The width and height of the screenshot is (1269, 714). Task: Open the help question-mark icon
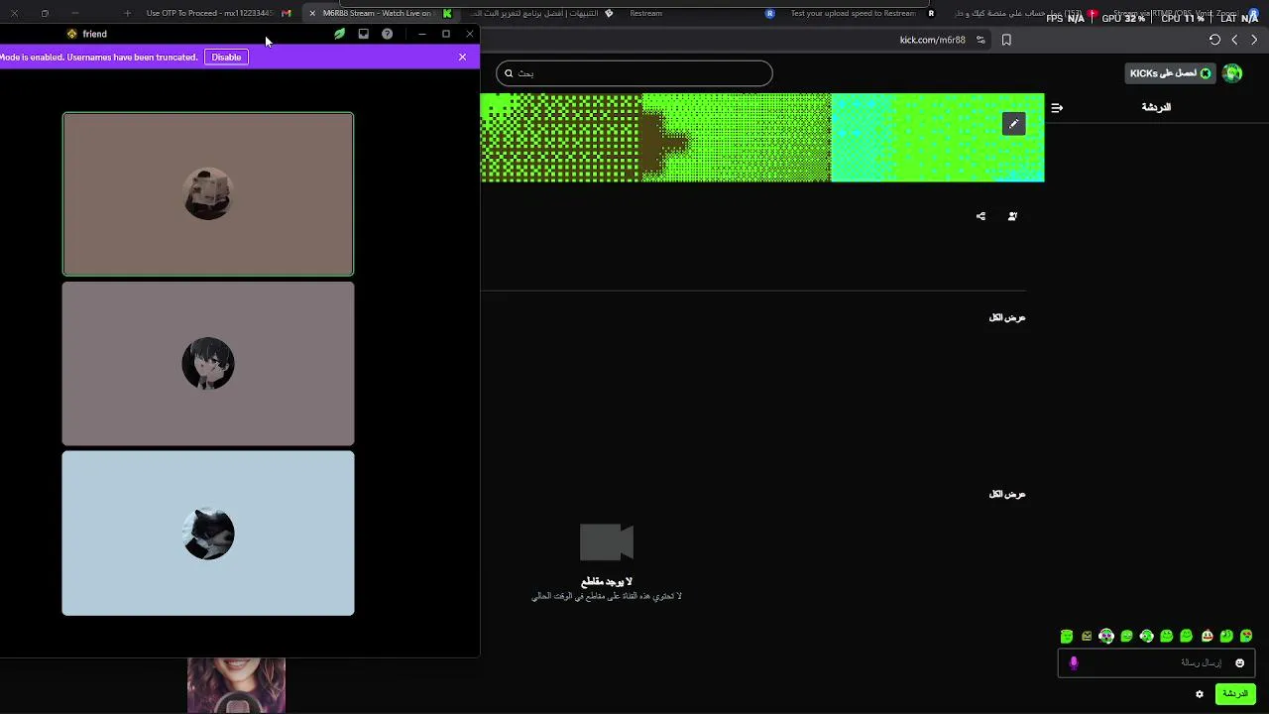387,34
